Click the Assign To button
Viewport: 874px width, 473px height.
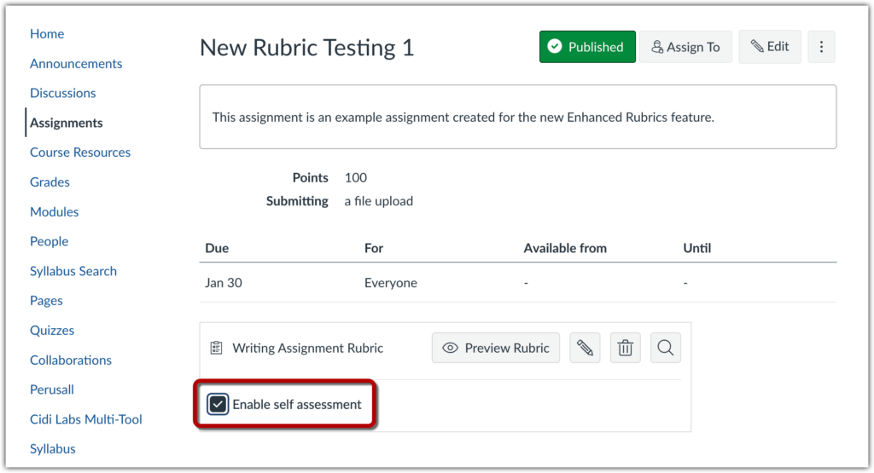pyautogui.click(x=685, y=47)
